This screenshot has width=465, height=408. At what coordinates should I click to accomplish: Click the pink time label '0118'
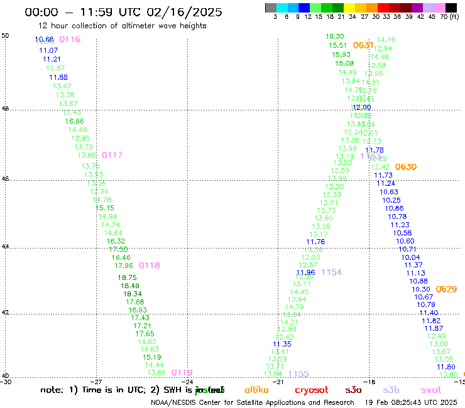149,266
